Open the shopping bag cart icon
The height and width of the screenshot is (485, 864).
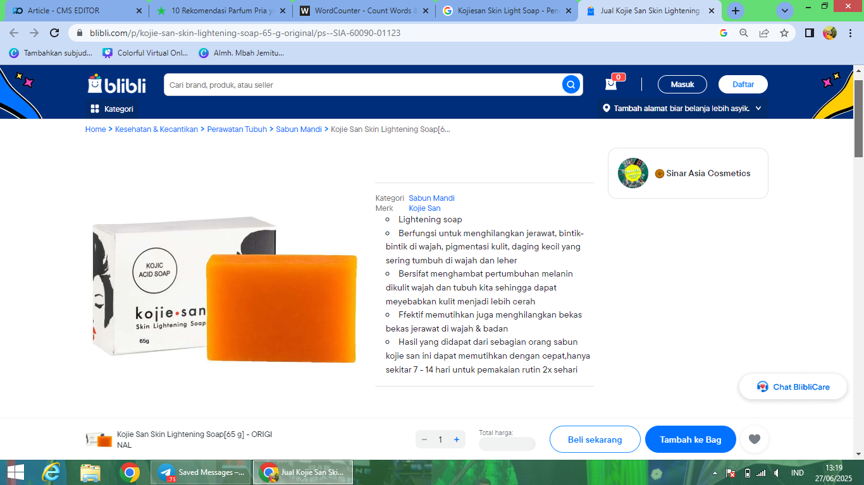coord(611,84)
